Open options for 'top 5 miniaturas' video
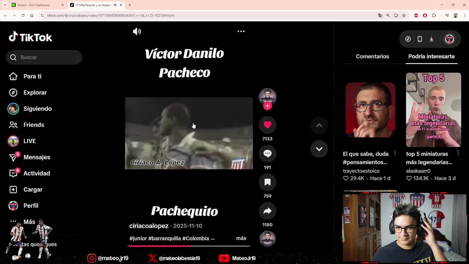 click(x=458, y=153)
